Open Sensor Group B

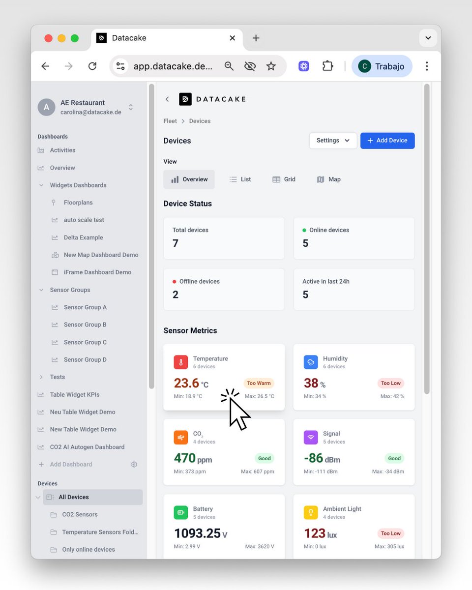(85, 324)
